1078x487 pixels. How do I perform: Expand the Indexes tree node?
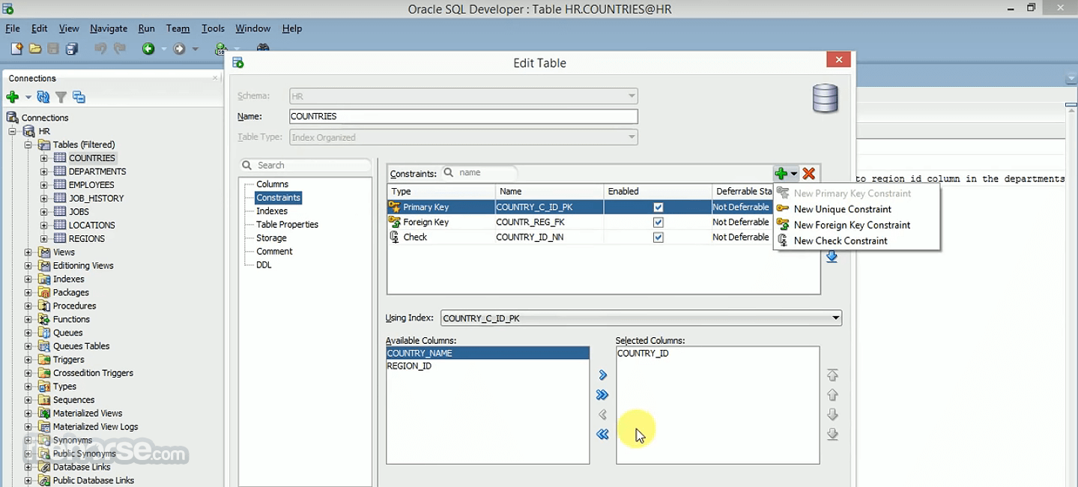pos(28,279)
